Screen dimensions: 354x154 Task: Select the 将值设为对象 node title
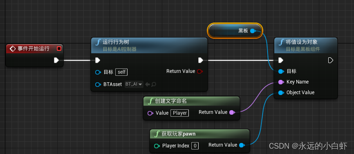click(302, 42)
